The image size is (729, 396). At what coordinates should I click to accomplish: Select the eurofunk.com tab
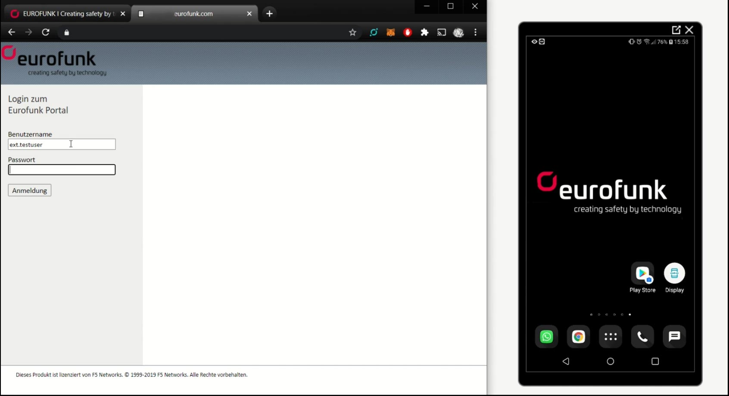(194, 14)
